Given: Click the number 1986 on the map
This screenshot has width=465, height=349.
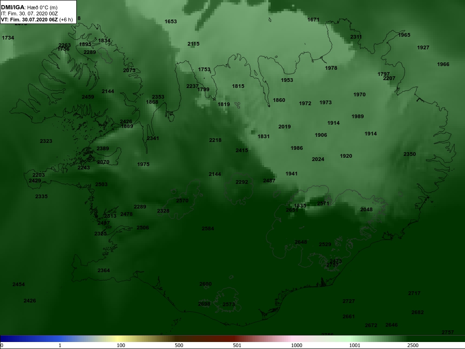Looking at the screenshot, I should 297,148.
